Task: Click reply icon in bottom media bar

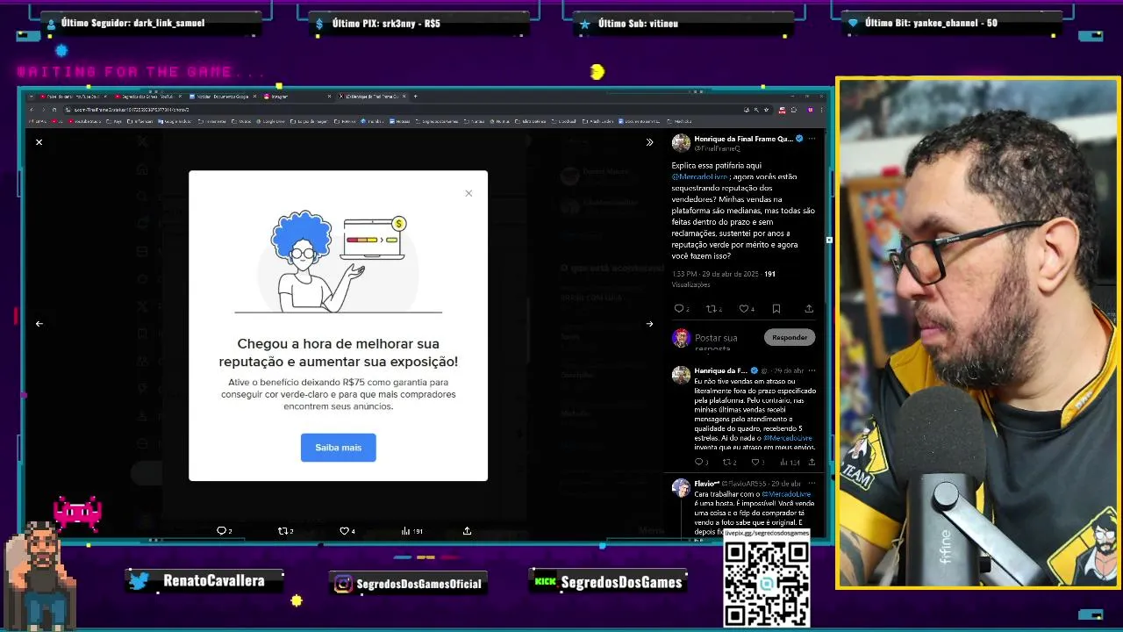Action: click(222, 530)
